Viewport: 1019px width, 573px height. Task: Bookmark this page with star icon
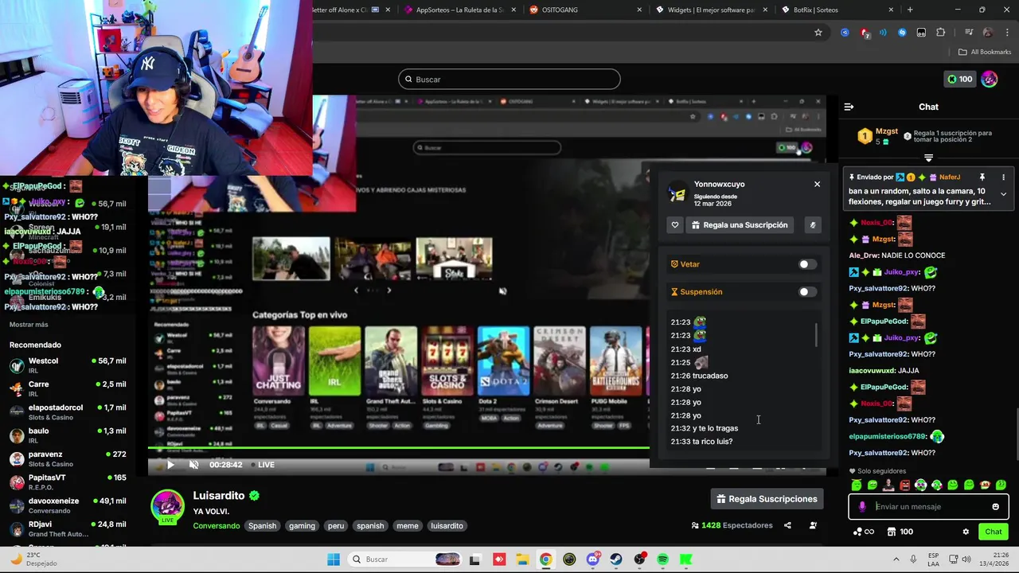(x=818, y=33)
